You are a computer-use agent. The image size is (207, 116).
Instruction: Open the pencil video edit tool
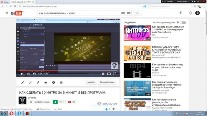23,82
